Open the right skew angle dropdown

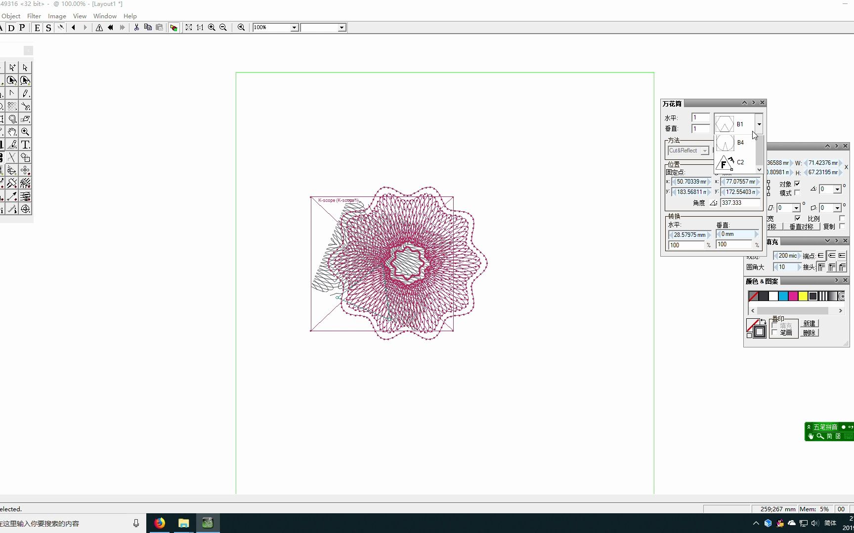pos(837,208)
